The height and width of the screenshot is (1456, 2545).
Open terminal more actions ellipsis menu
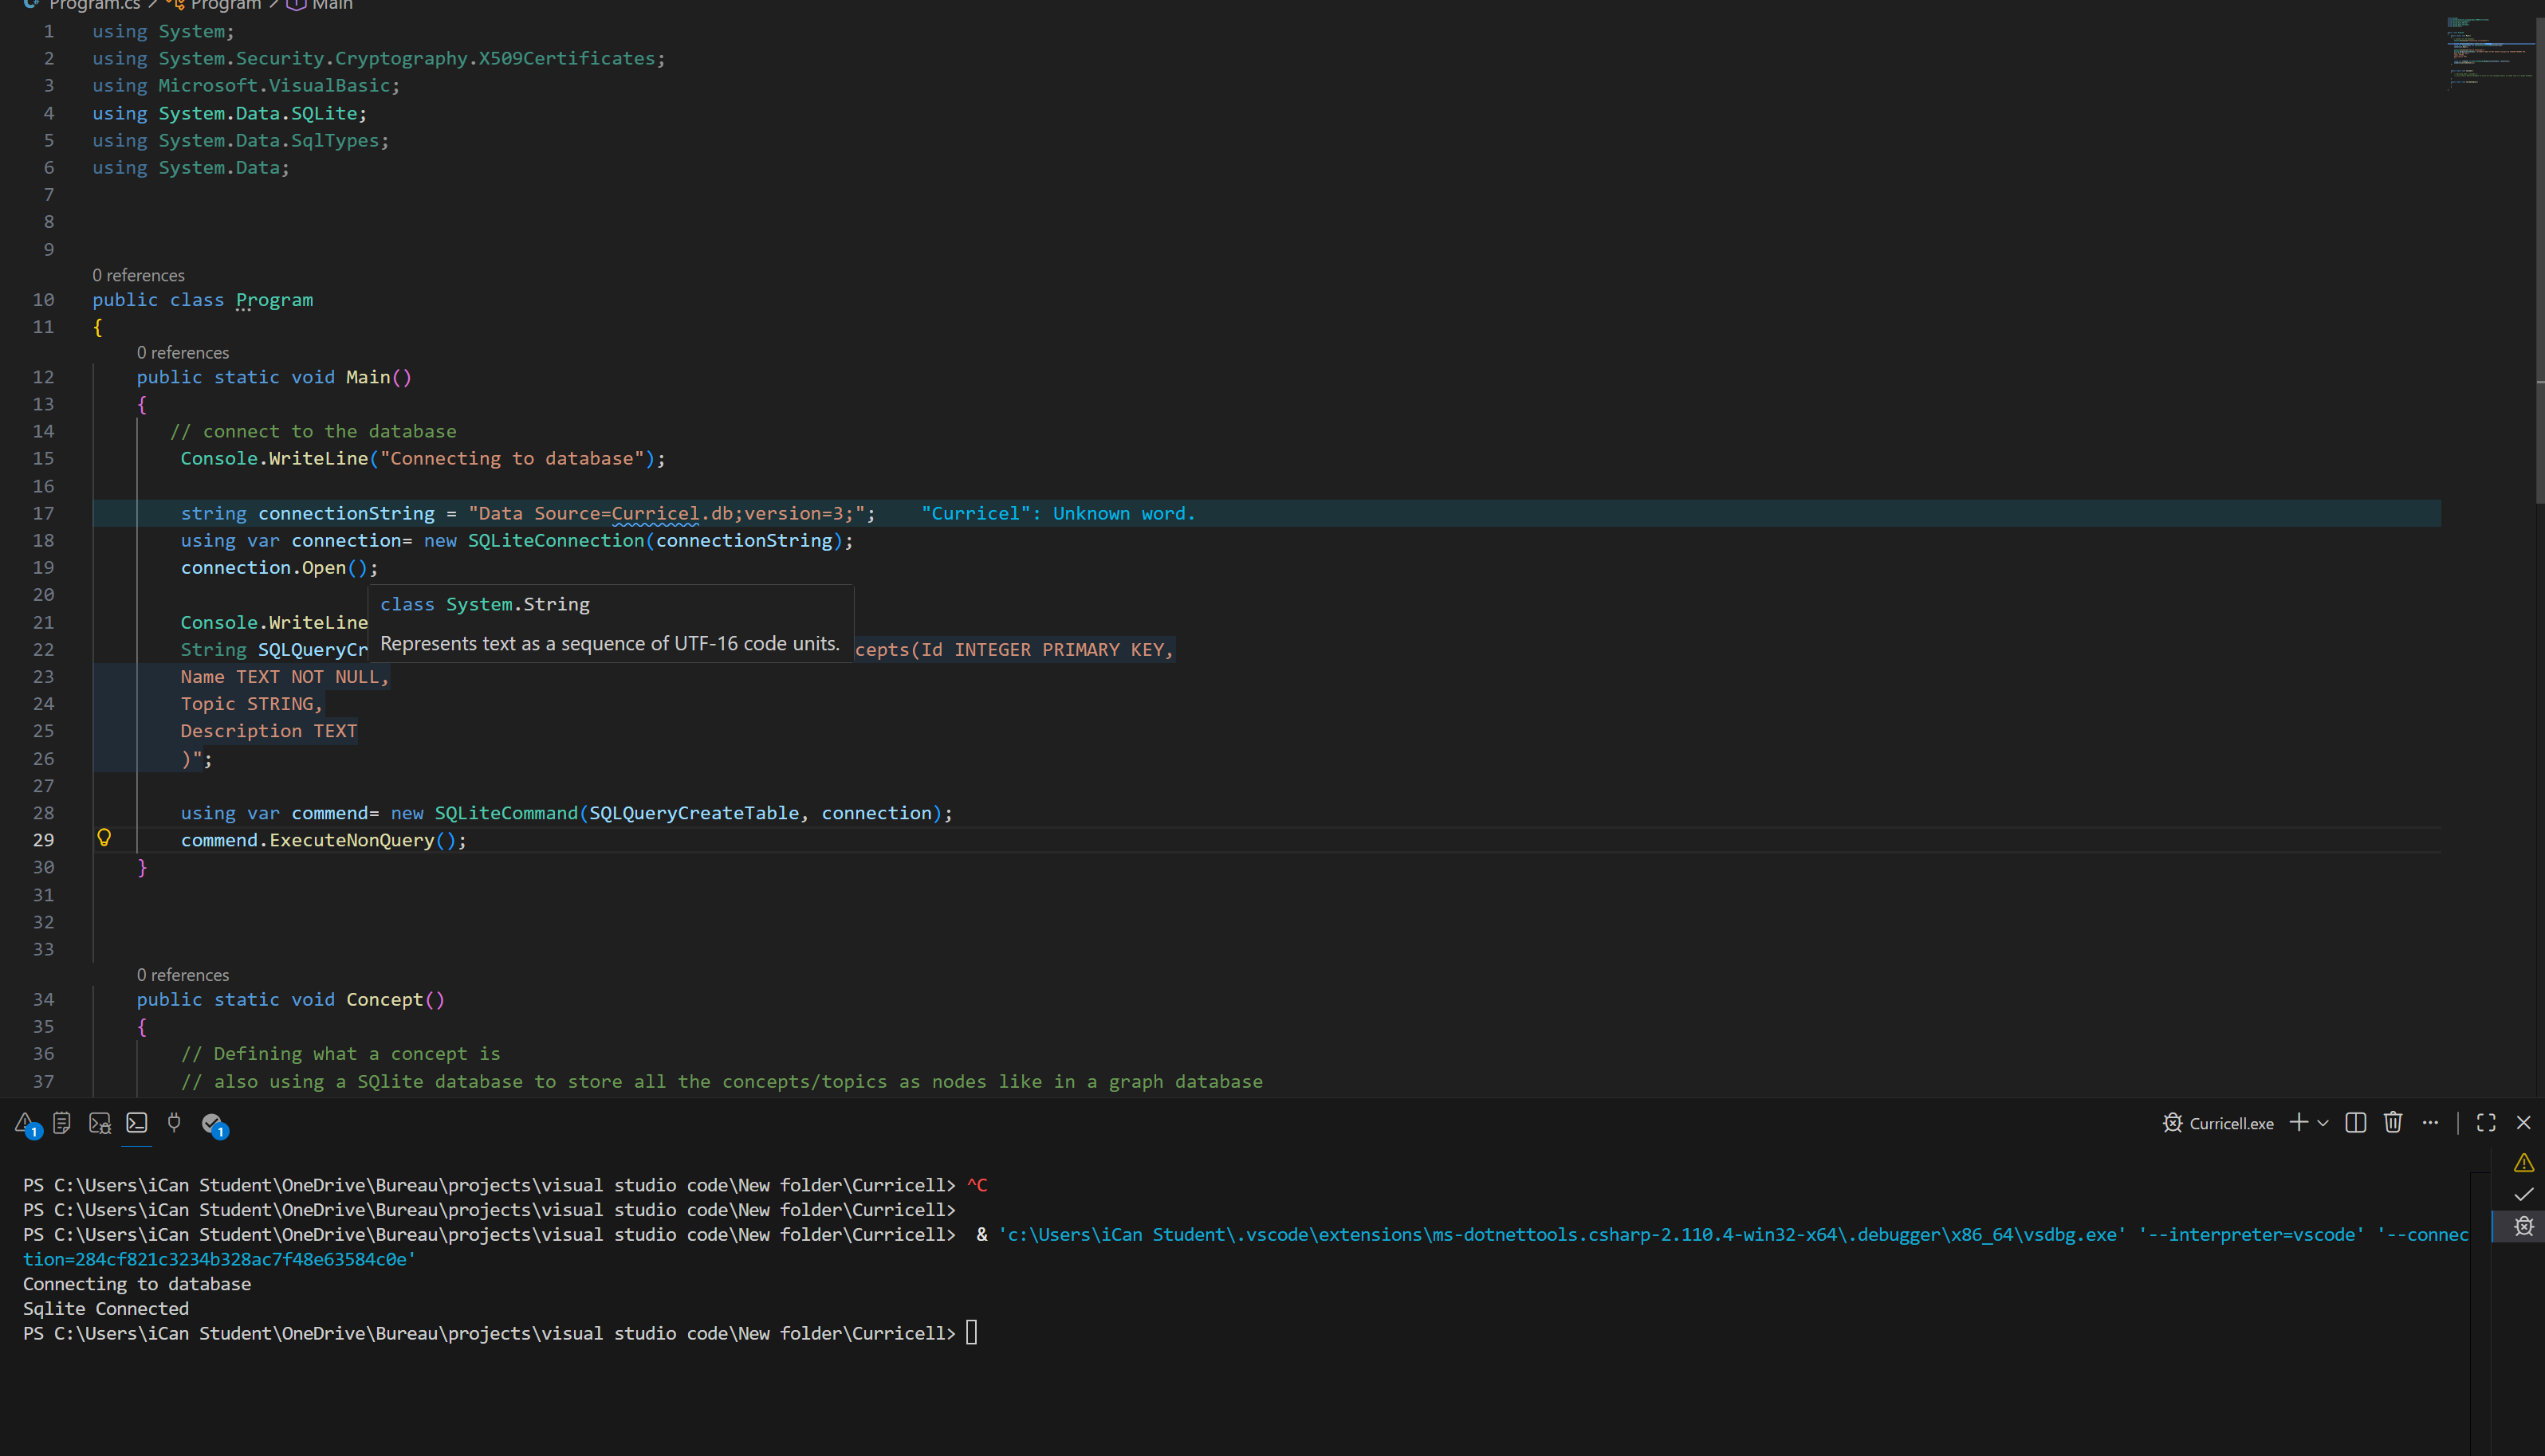[x=2430, y=1123]
